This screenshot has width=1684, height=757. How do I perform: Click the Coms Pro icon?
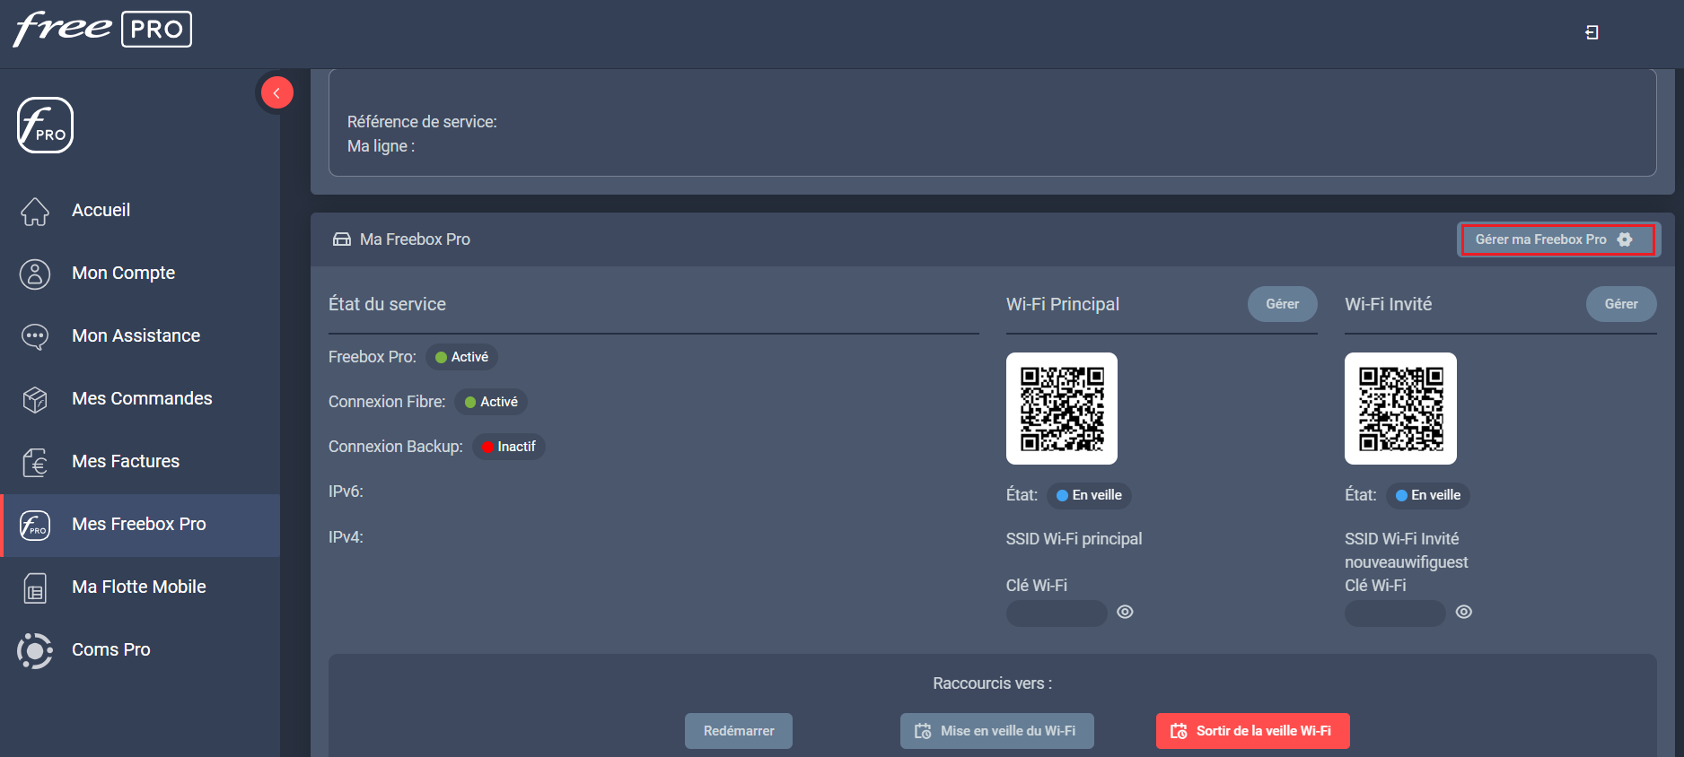[35, 651]
